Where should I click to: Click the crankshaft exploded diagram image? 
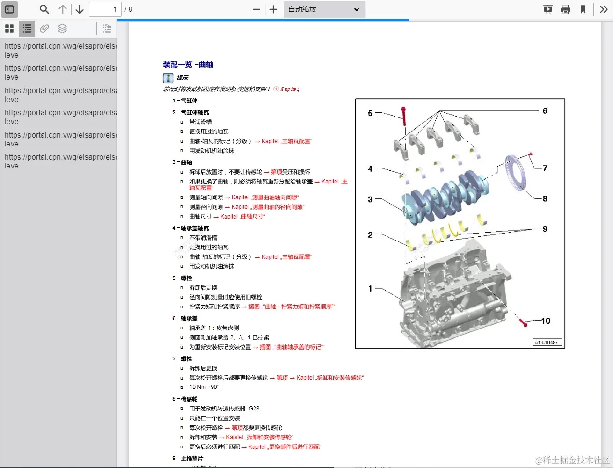click(460, 224)
